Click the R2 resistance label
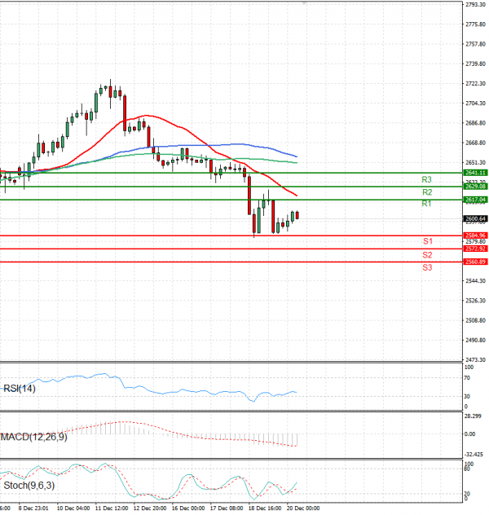The width and height of the screenshot is (489, 515). click(x=427, y=192)
